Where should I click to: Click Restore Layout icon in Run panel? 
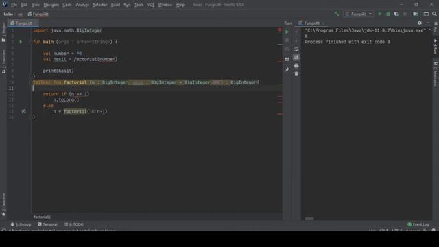pos(287,59)
